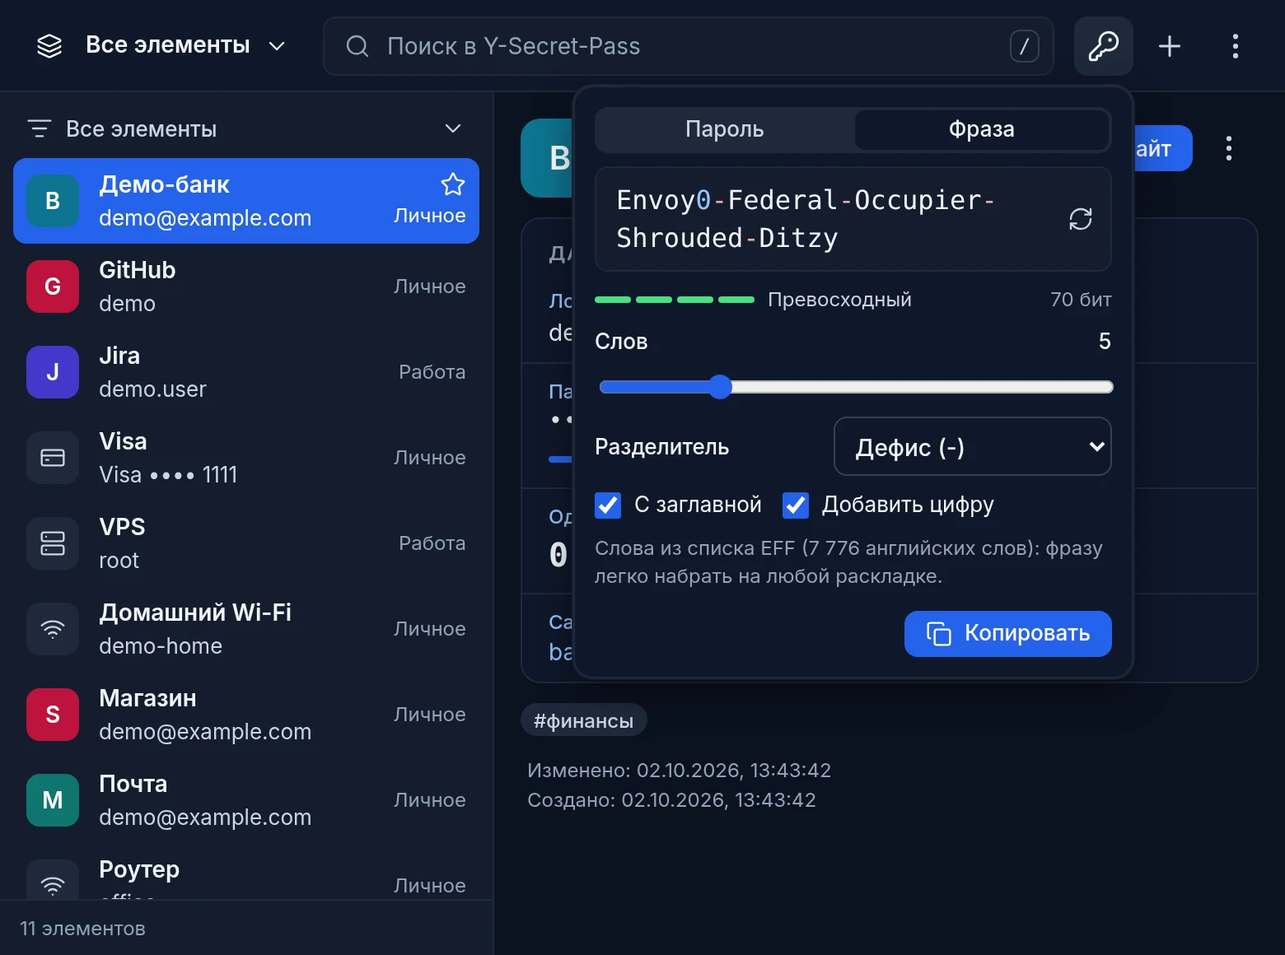Click the Jira purple J avatar

[x=53, y=372]
